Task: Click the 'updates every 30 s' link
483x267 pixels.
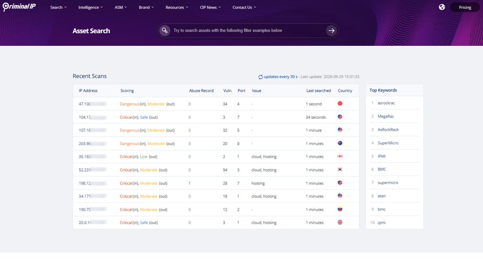Action: coord(281,77)
